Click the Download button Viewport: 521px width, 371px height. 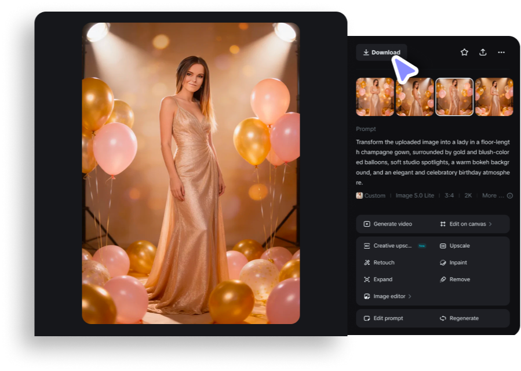pyautogui.click(x=381, y=52)
